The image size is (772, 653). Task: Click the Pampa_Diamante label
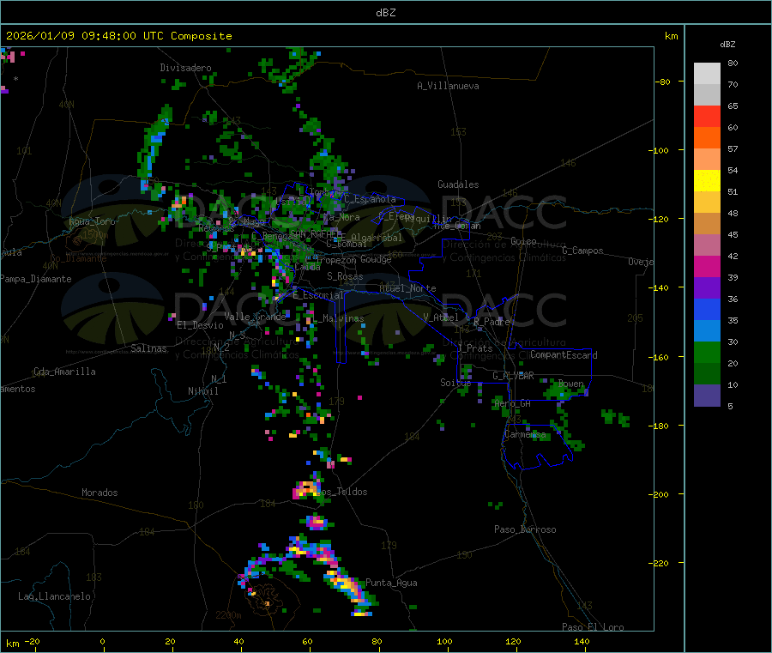(35, 279)
